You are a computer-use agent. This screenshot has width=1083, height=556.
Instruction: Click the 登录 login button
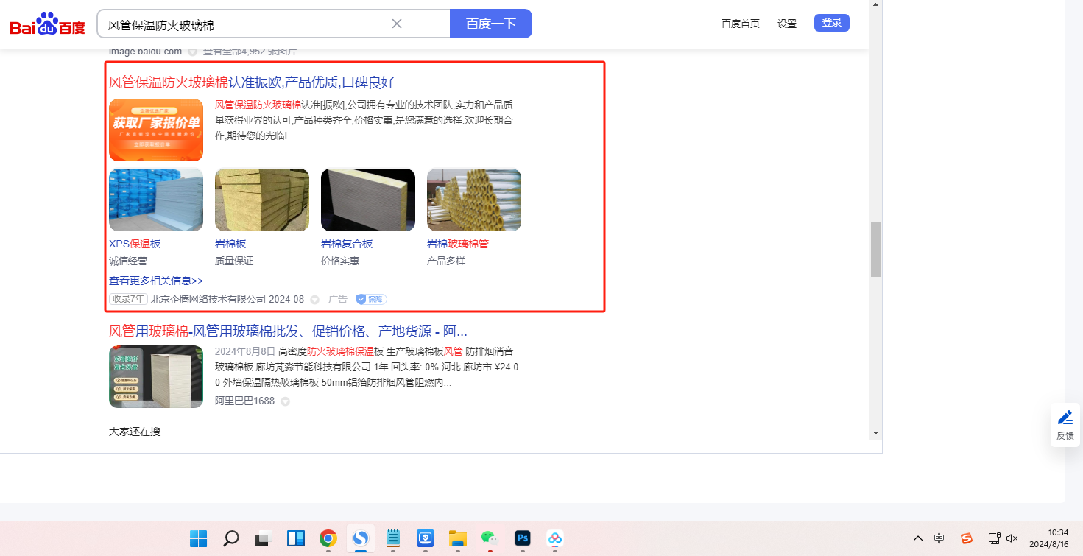click(832, 23)
